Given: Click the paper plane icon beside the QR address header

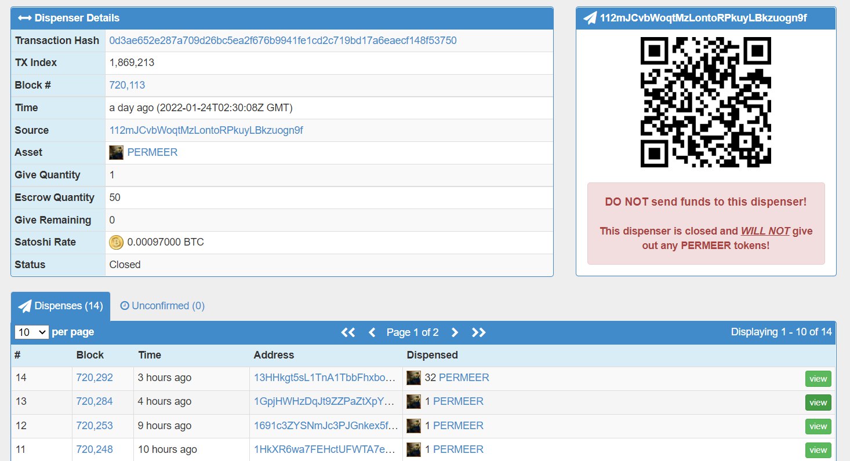Looking at the screenshot, I should pos(590,18).
